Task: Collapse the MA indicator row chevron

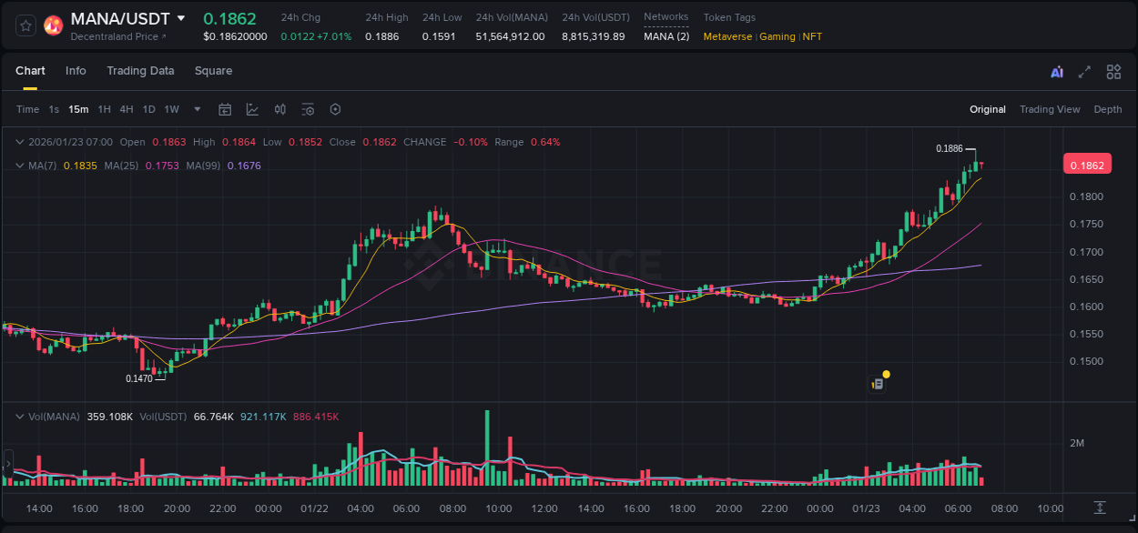Action: (20, 166)
